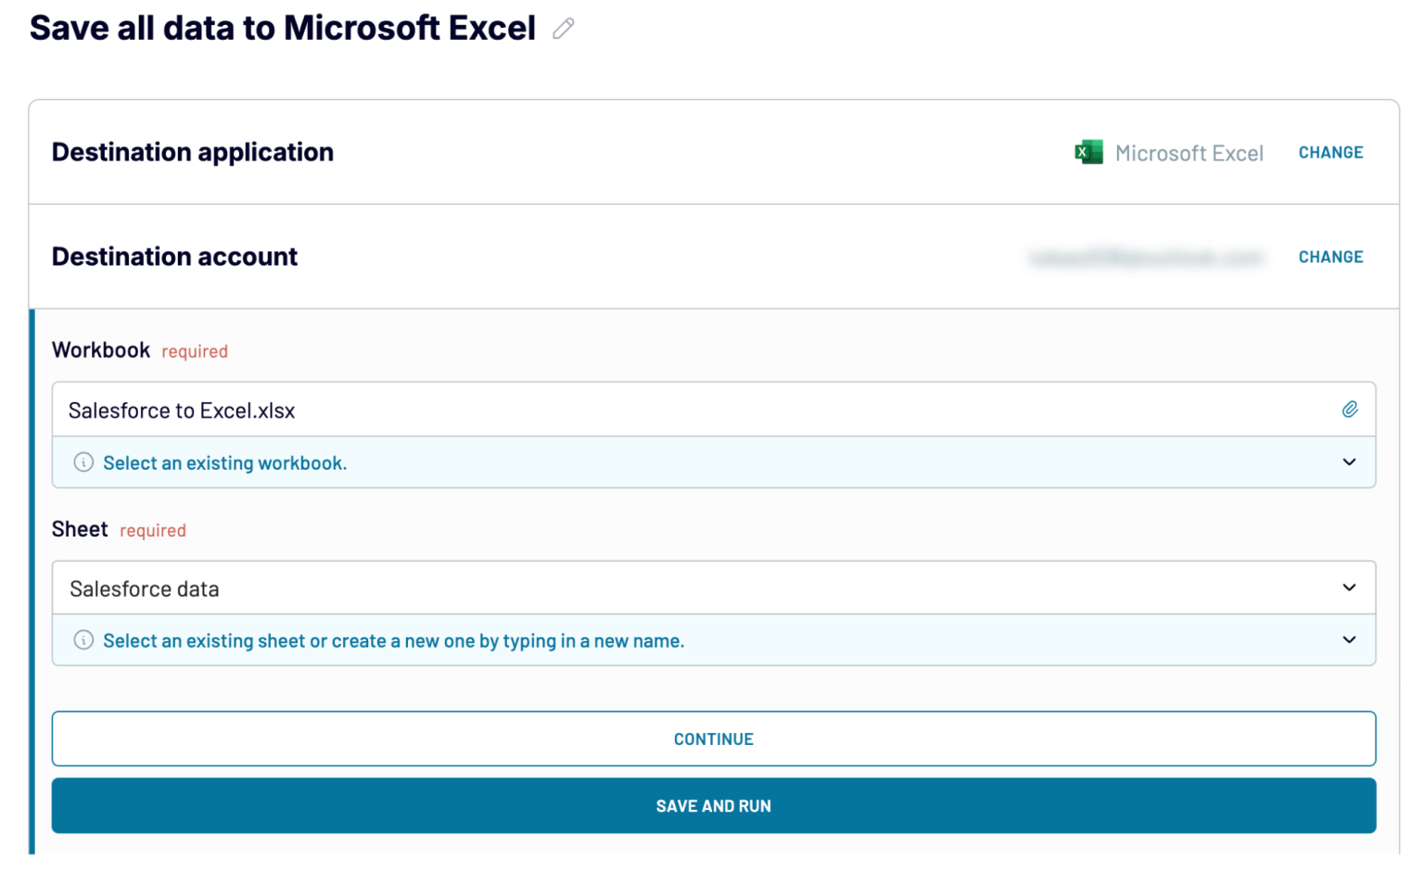Click the Sheet required label
The width and height of the screenshot is (1424, 871).
pos(80,529)
